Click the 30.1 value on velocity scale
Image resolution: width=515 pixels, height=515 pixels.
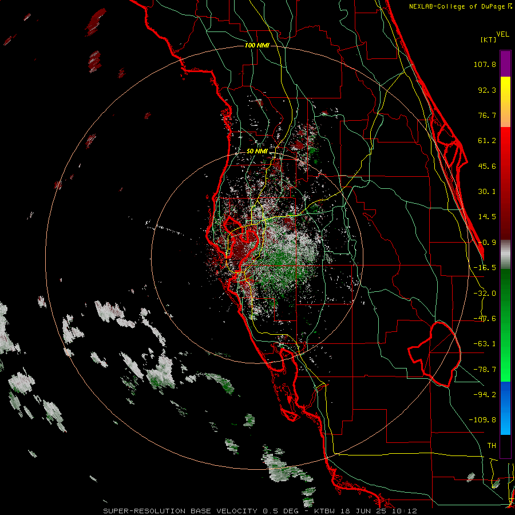tap(487, 192)
